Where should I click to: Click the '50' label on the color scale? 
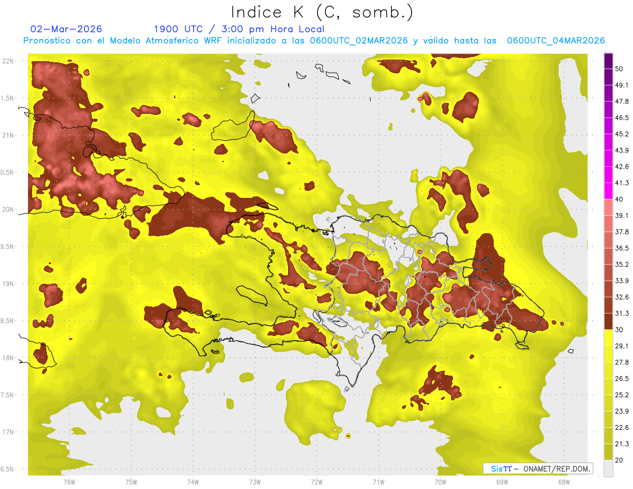[620, 69]
